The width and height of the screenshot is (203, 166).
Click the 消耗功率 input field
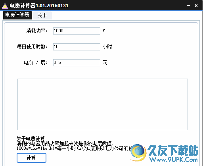coord(77,31)
